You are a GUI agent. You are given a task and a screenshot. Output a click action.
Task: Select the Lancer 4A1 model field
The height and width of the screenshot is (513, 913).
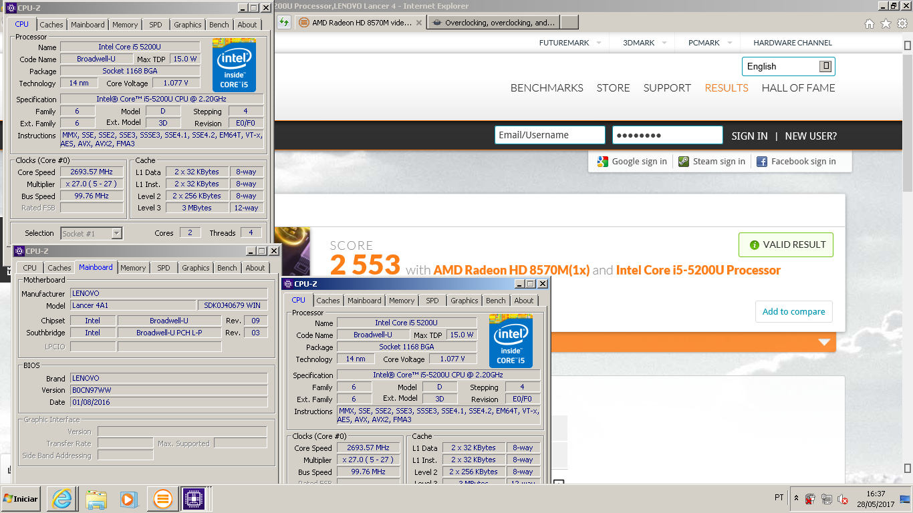[x=133, y=305]
